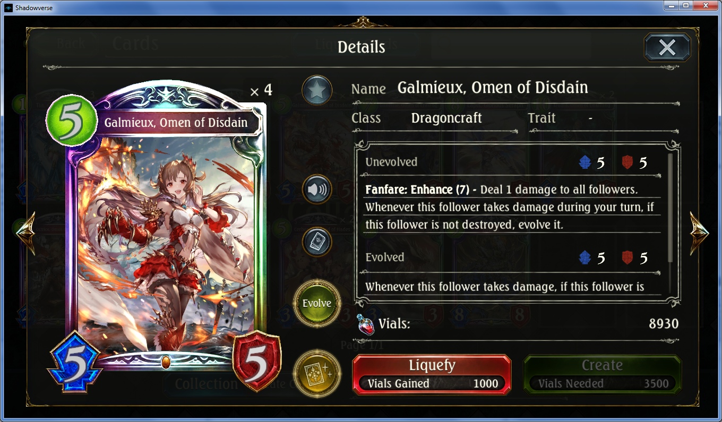Click the red defense 5 shield on card
Image resolution: width=722 pixels, height=422 pixels.
[256, 362]
